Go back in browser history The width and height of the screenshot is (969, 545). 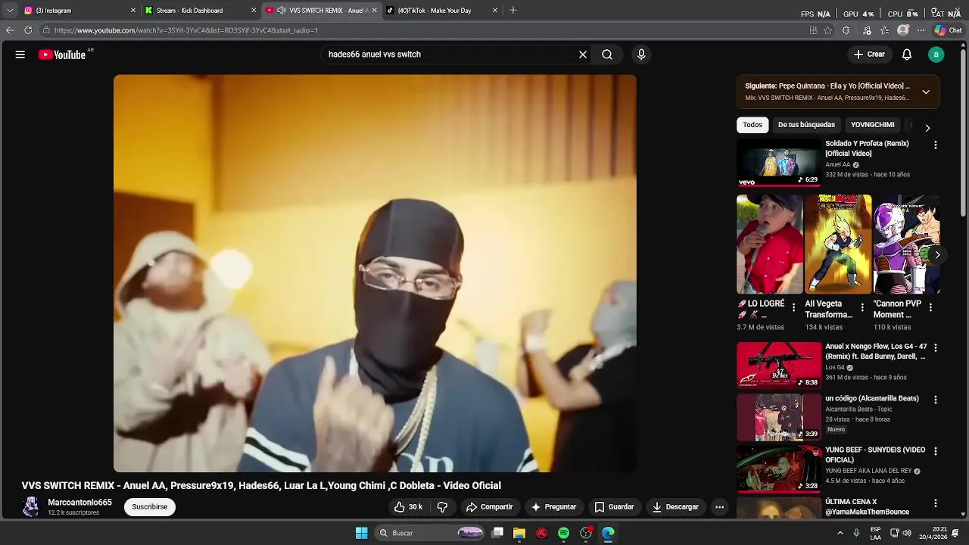click(x=10, y=30)
